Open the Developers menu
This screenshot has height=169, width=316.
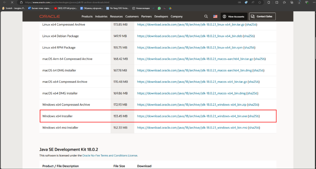tap(161, 16)
